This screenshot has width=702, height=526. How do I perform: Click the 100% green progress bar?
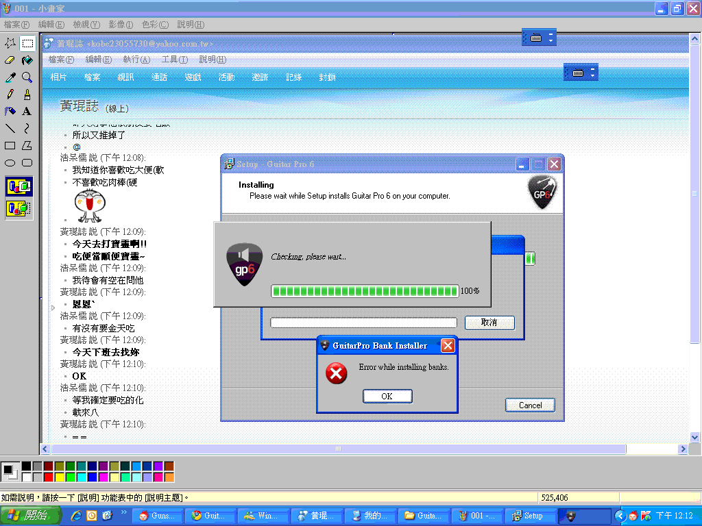365,291
